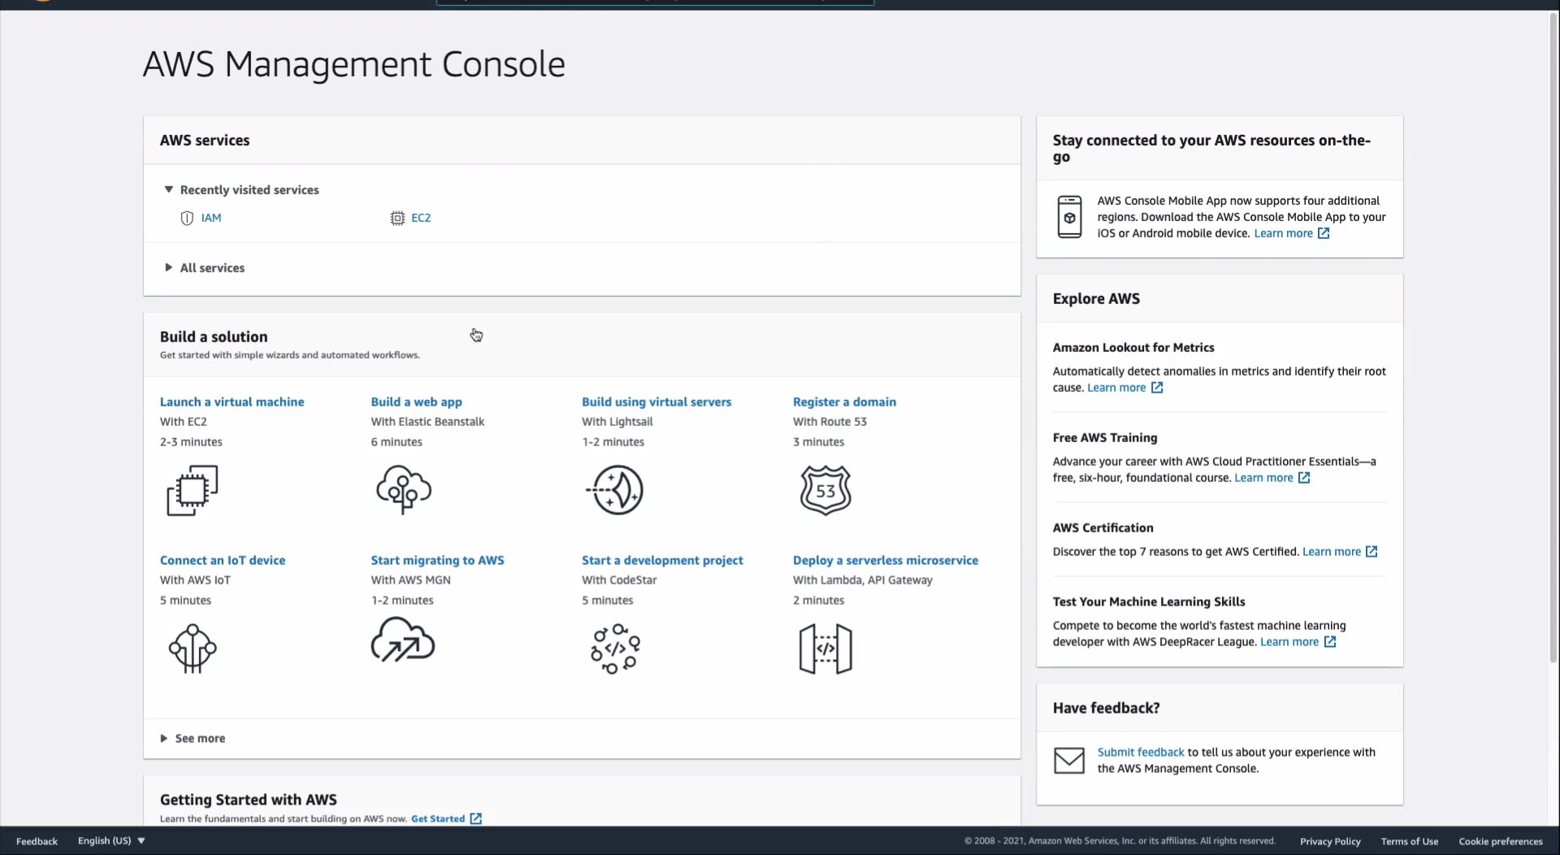Open Register a domain link
Screen dimensions: 1560x855
pyautogui.click(x=845, y=401)
